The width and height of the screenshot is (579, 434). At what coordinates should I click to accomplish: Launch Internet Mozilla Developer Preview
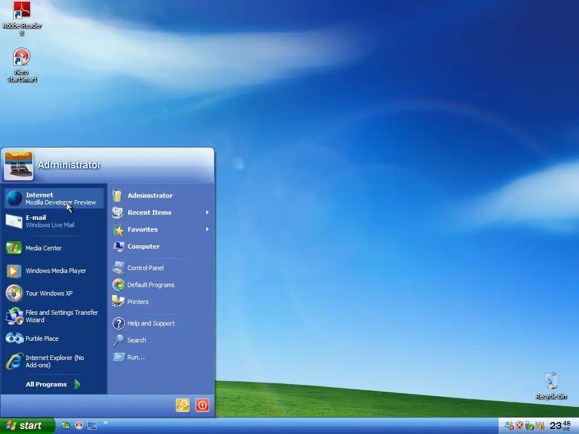[54, 198]
